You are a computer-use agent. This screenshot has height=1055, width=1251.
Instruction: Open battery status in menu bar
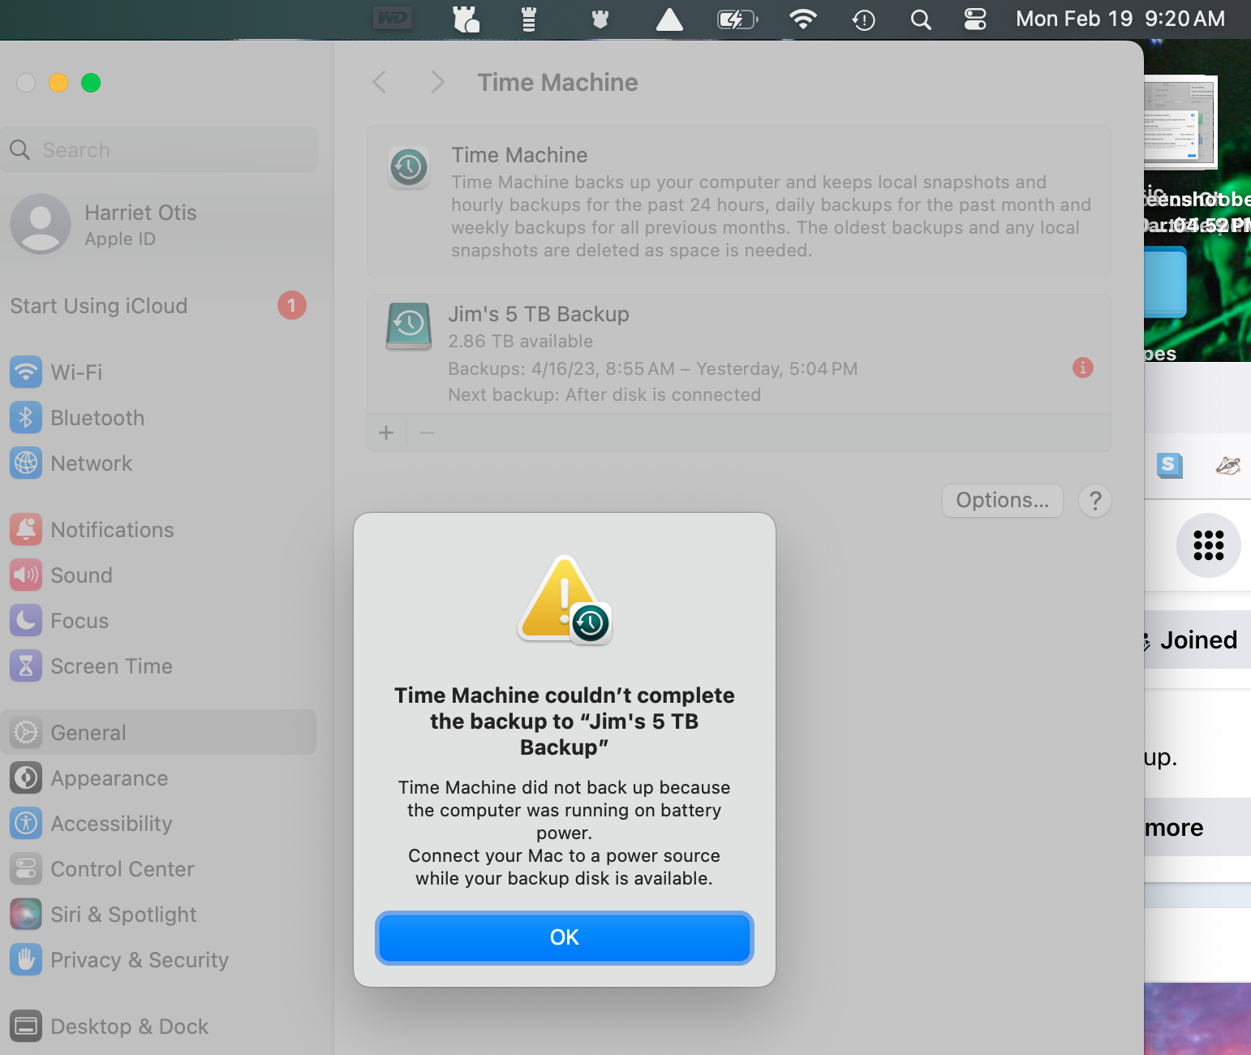click(x=737, y=19)
